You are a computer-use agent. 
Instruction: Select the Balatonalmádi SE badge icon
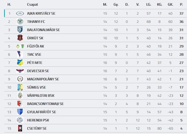(x=20, y=30)
